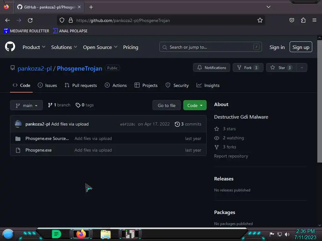322x241 pixels.
Task: Expand the Open Source menu
Action: (x=100, y=47)
